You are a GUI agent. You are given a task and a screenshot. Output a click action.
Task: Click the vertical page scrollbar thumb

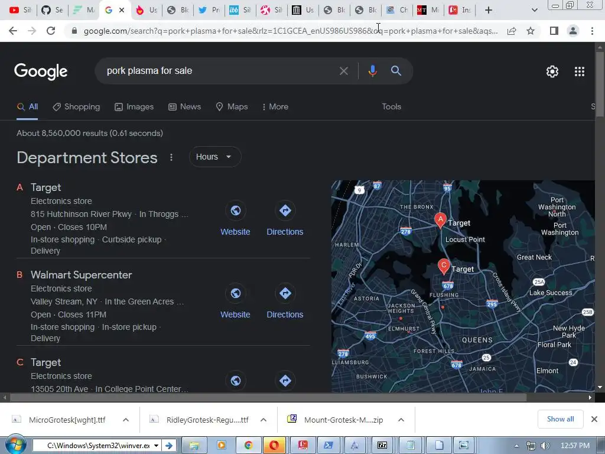[x=600, y=84]
